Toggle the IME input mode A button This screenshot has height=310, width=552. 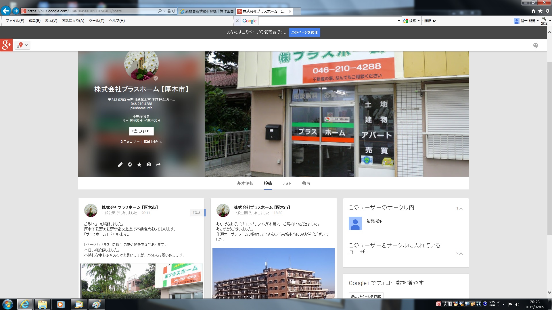tap(445, 304)
